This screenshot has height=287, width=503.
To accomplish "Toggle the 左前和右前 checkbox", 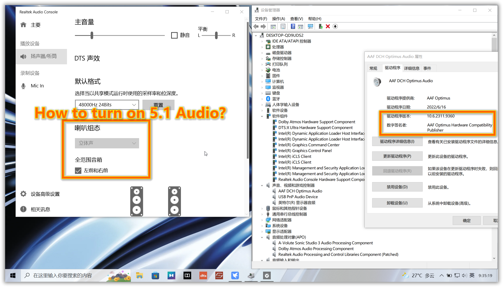I will click(x=78, y=171).
